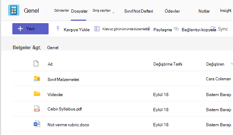Screen dimensions: 233x135
Task: Open the Gönderiler tab
Action: coord(62,11)
